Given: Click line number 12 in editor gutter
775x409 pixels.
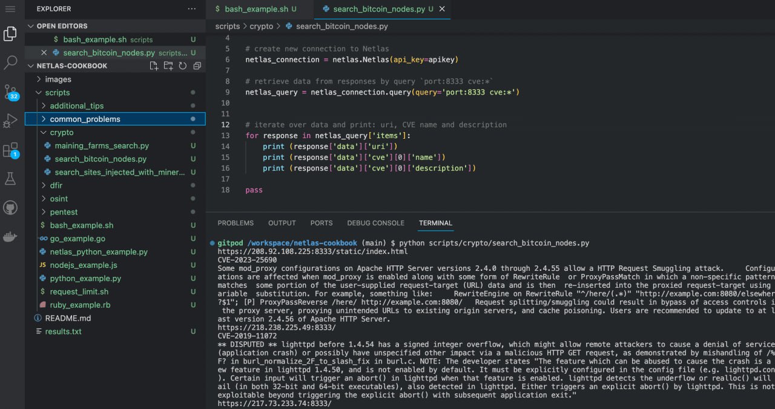Looking at the screenshot, I should point(226,125).
